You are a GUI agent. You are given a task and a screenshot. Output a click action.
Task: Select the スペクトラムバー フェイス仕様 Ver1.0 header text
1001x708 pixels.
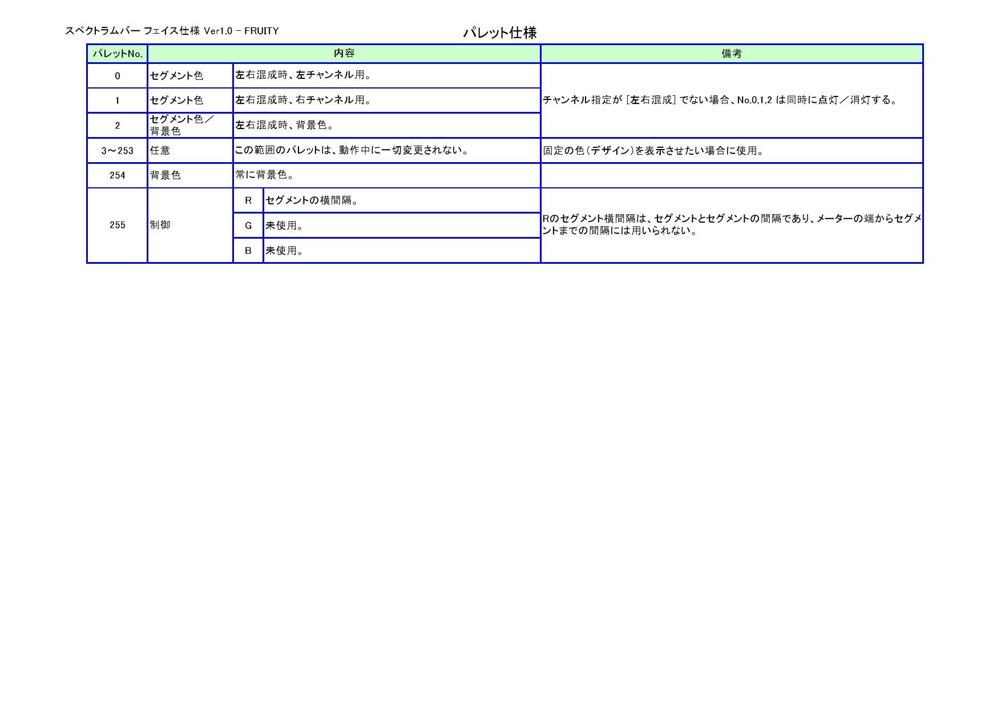click(172, 31)
